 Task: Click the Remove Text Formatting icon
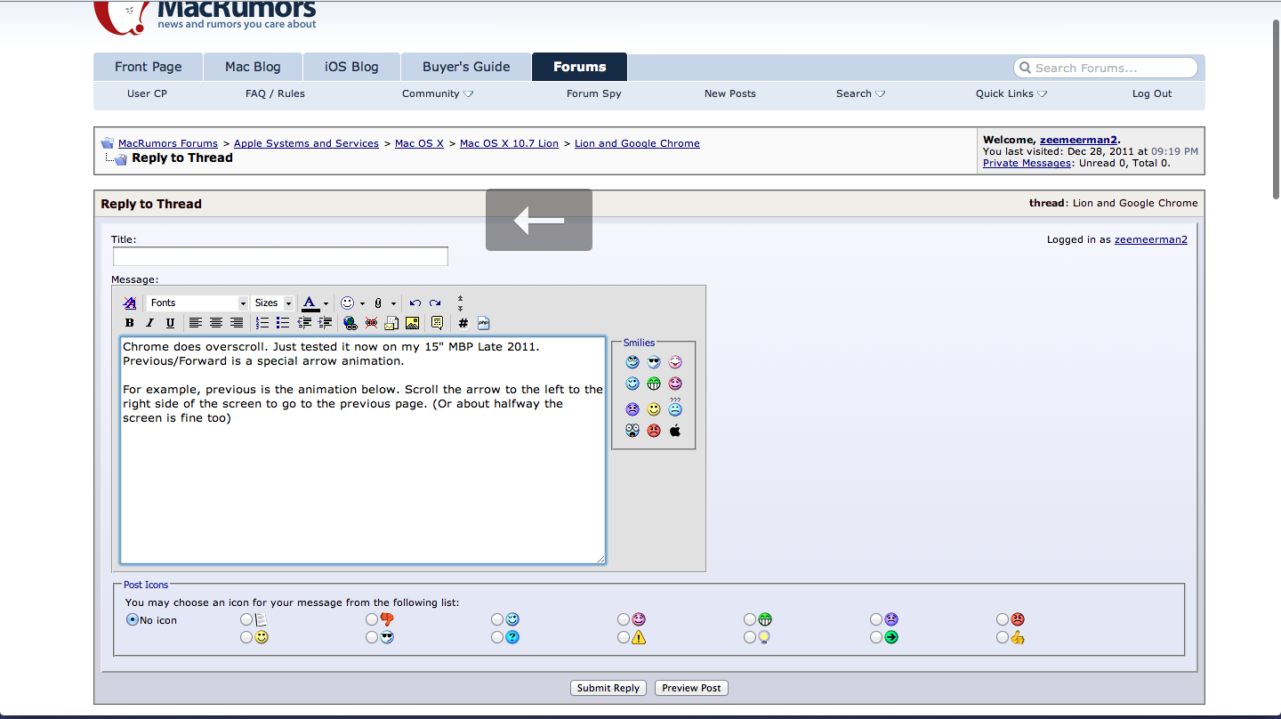130,303
